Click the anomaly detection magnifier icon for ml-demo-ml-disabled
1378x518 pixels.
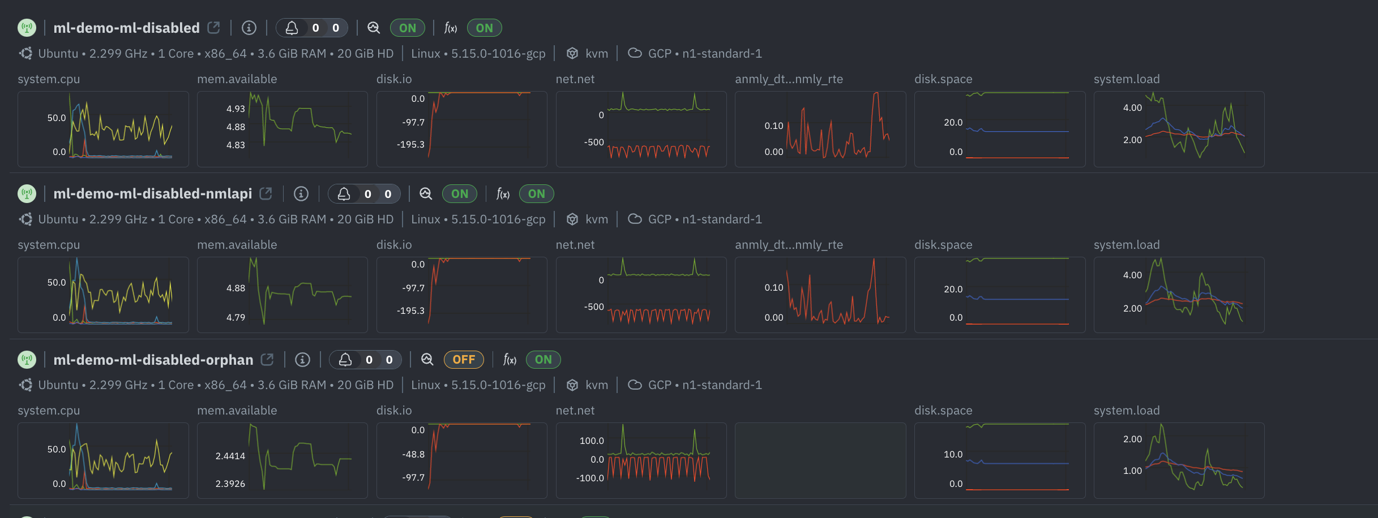point(373,27)
